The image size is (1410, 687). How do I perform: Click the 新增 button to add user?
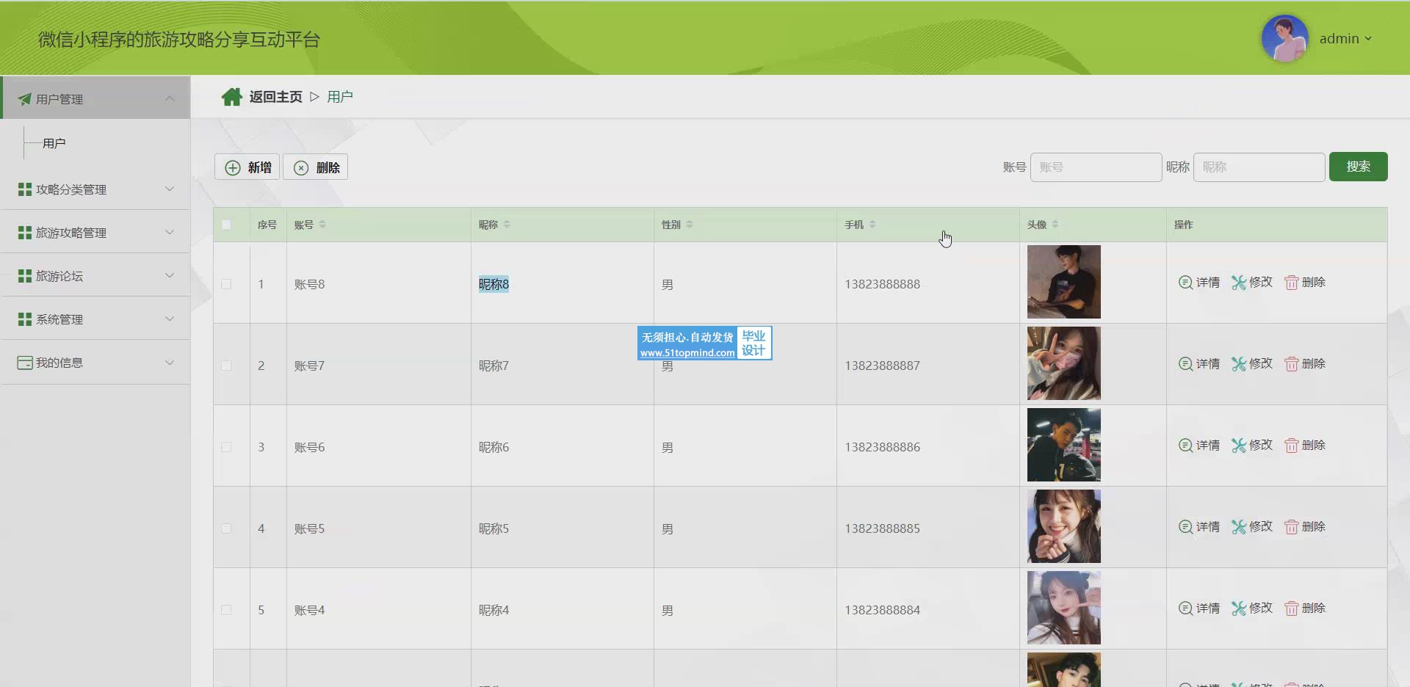pos(247,167)
